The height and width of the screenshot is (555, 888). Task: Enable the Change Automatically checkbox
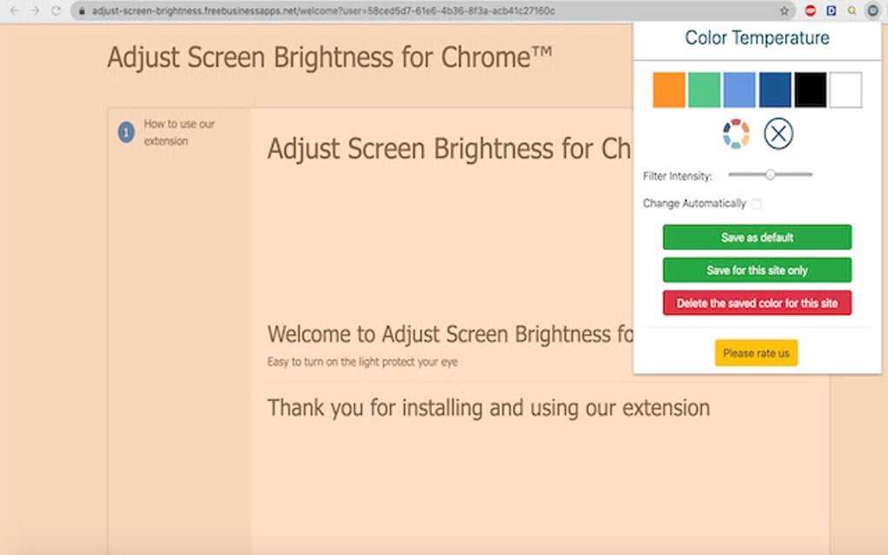757,204
